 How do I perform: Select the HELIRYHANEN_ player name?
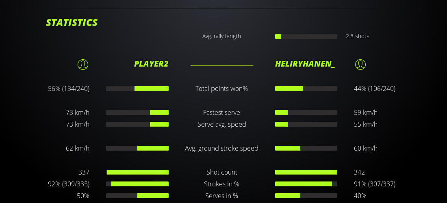click(x=305, y=64)
